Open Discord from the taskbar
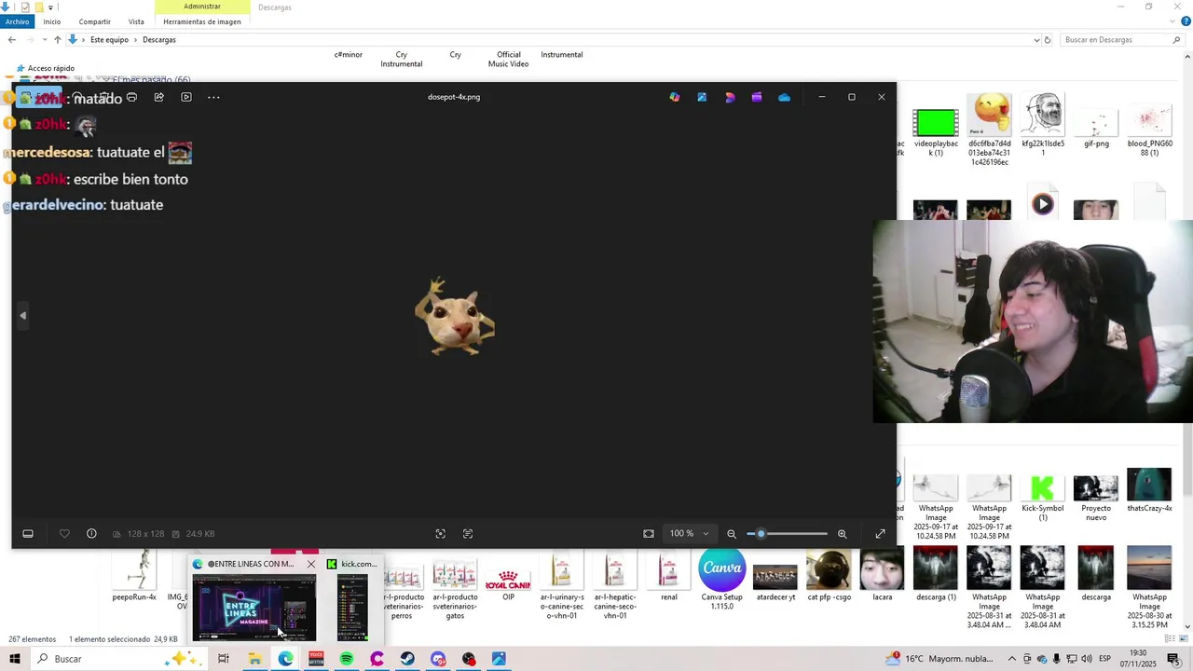 point(438,659)
